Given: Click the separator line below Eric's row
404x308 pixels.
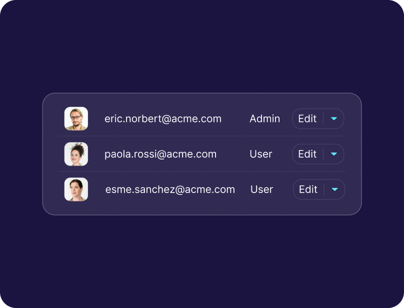Looking at the screenshot, I should 202,136.
